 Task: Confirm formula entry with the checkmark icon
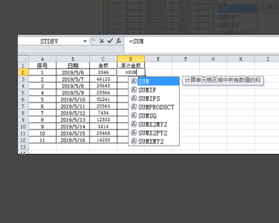coord(110,41)
